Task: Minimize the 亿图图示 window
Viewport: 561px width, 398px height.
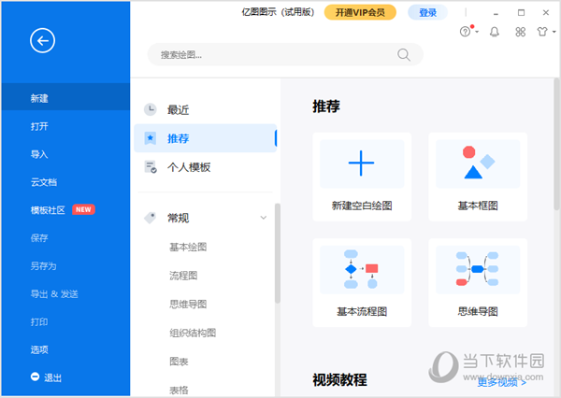Action: click(496, 13)
